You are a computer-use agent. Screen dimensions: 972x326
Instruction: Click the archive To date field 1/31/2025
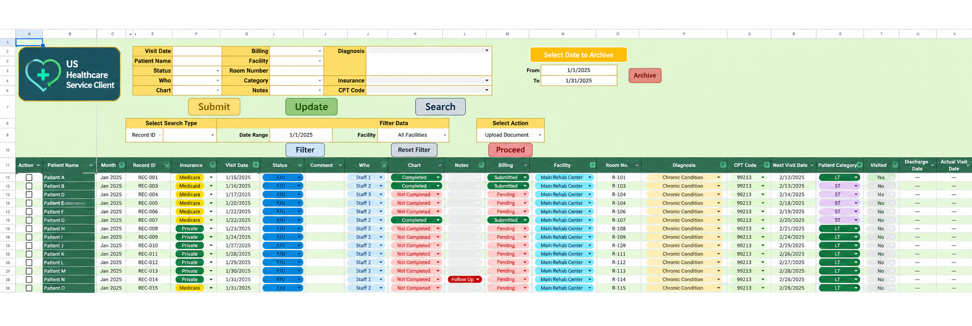pyautogui.click(x=579, y=81)
